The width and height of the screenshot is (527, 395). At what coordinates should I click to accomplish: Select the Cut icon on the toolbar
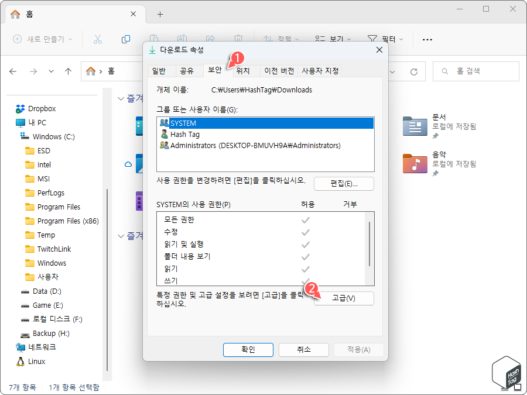point(98,39)
